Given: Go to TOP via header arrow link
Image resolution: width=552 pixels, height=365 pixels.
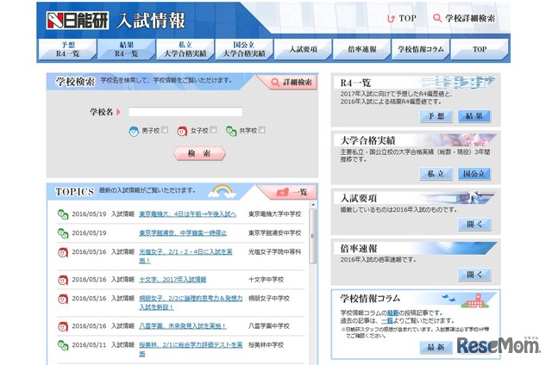Looking at the screenshot, I should click(x=402, y=18).
